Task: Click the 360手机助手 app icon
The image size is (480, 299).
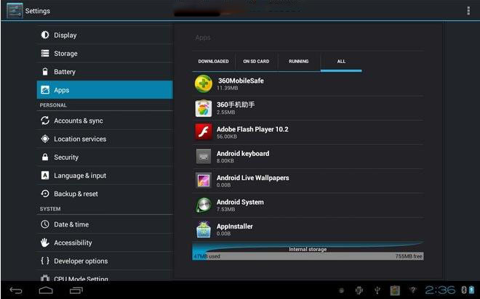Action: coord(203,108)
